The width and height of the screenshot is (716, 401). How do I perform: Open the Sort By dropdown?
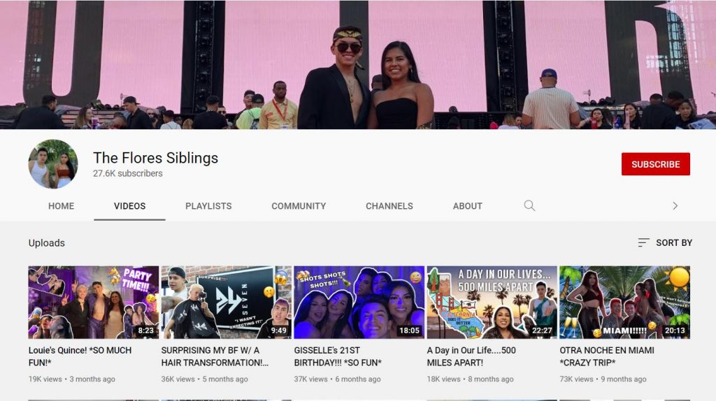pos(665,242)
